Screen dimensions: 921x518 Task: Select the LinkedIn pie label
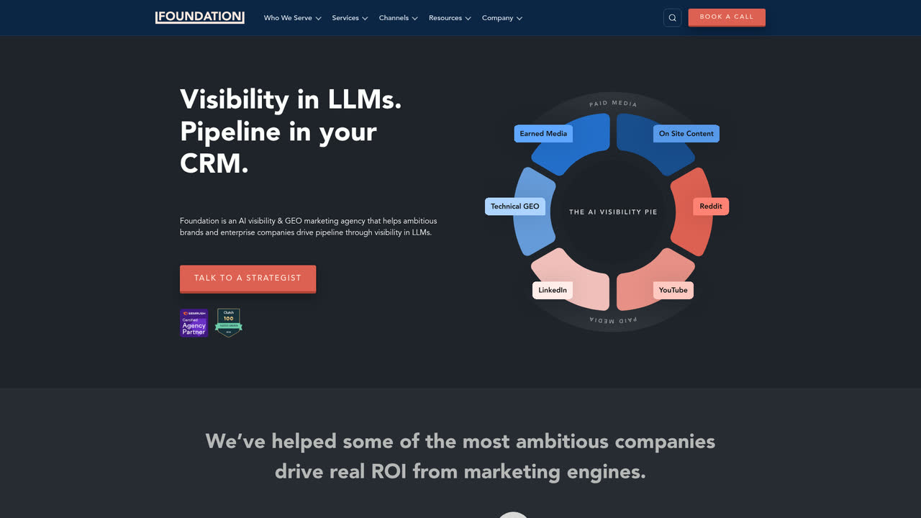click(x=553, y=290)
